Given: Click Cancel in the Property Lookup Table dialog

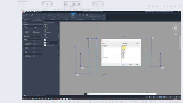Looking at the screenshot, I should tap(130, 65).
